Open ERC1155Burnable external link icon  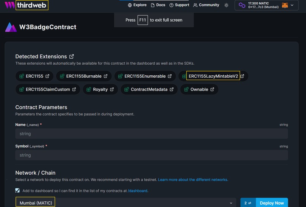tap(106, 76)
